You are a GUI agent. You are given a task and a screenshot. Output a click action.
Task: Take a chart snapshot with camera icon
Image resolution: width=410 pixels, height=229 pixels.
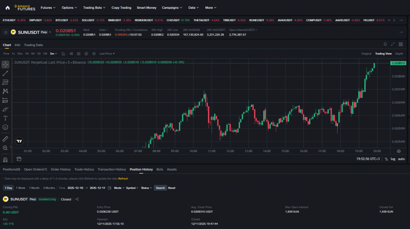79,54
